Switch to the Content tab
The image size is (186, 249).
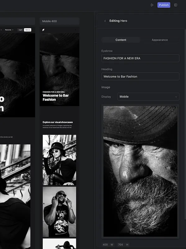pos(121,40)
